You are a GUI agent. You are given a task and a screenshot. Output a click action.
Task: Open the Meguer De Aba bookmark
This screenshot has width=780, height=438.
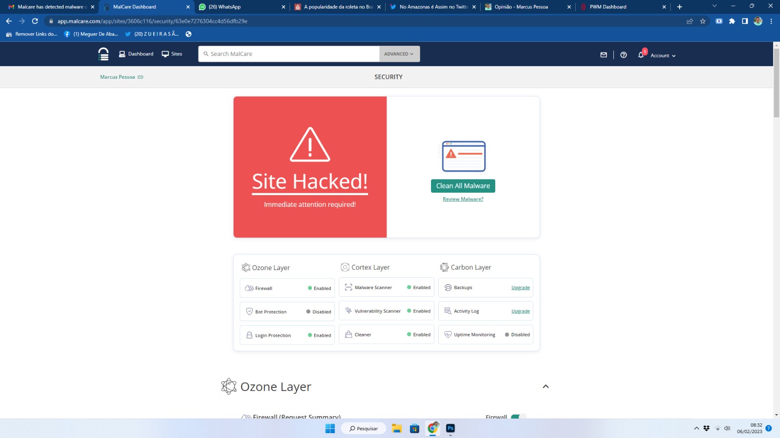tap(91, 34)
